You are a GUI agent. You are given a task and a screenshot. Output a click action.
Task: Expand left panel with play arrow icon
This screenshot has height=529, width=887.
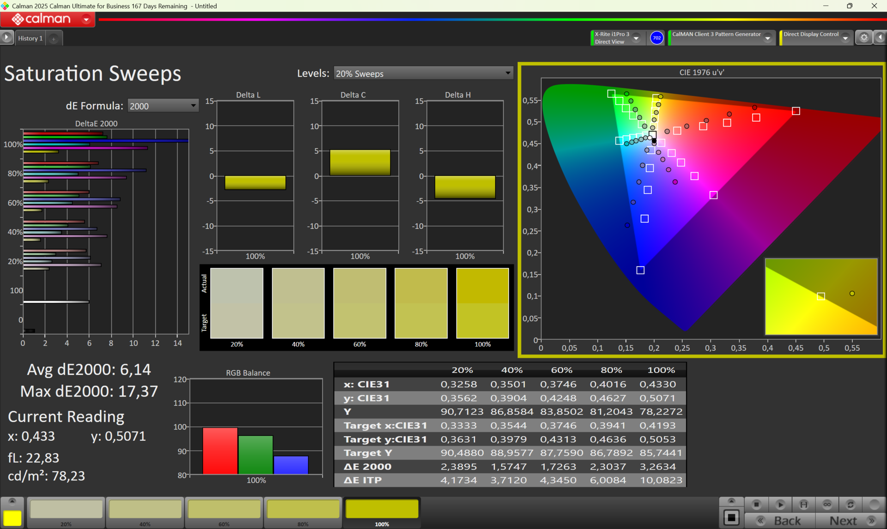tap(6, 37)
